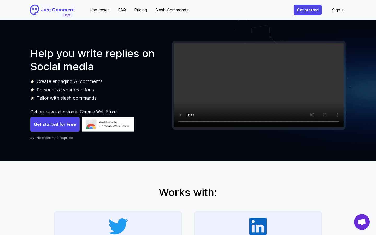376x235 pixels.
Task: Toggle fullscreen on the video player
Action: [x=325, y=115]
